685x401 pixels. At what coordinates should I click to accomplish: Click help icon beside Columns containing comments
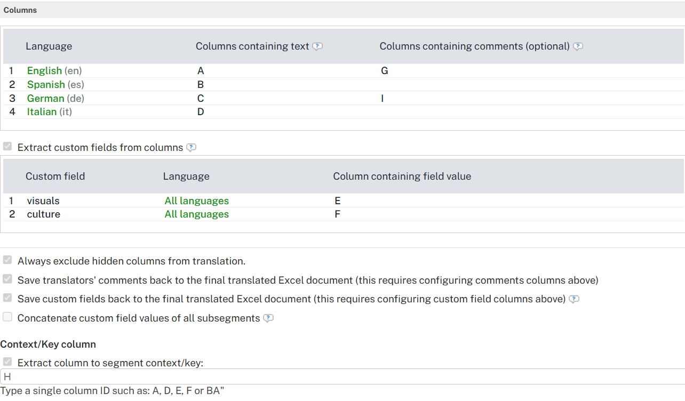(x=578, y=46)
